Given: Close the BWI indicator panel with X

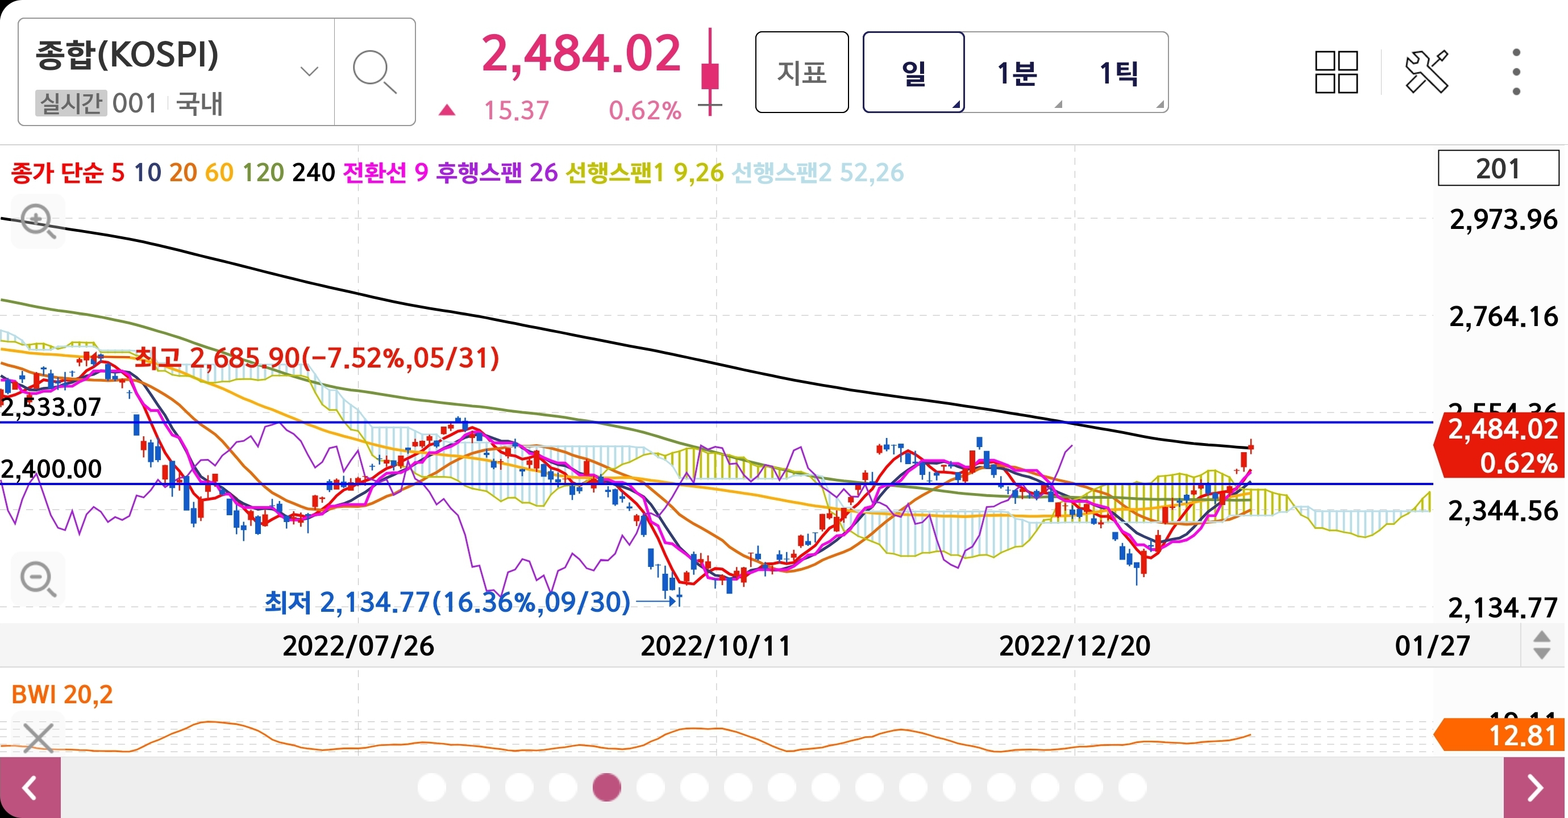Looking at the screenshot, I should [x=38, y=738].
